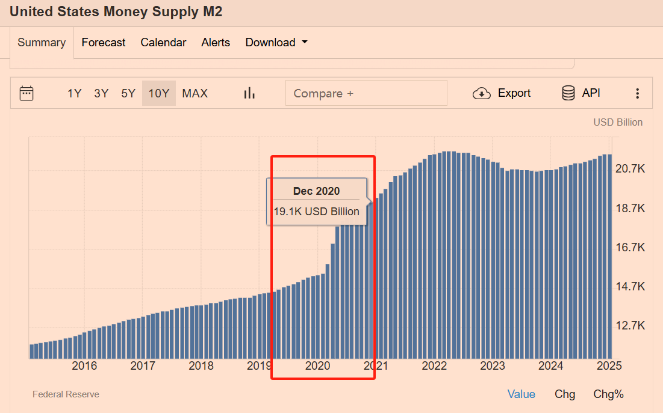This screenshot has height=413, width=663.
Task: Click the Export cloud download icon
Action: (x=482, y=93)
